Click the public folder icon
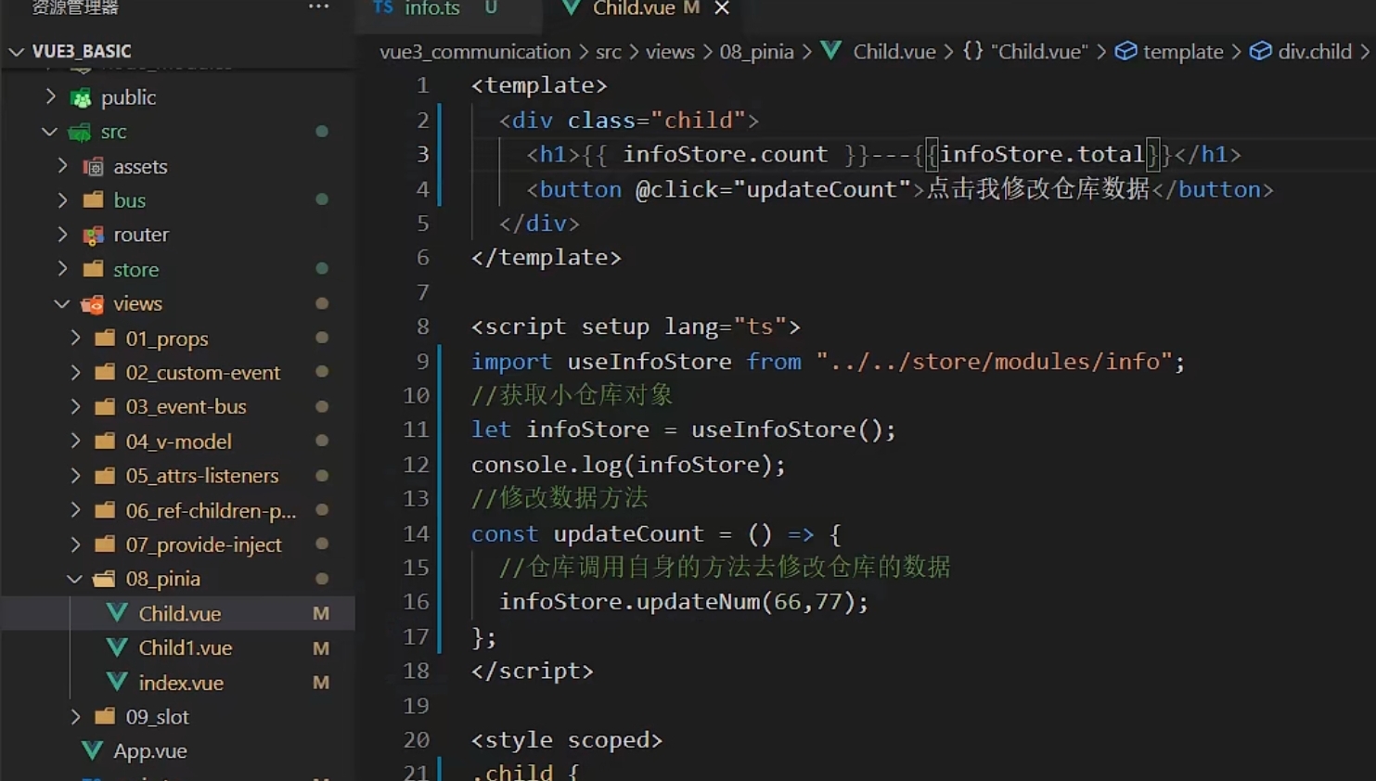This screenshot has height=781, width=1376. point(82,97)
